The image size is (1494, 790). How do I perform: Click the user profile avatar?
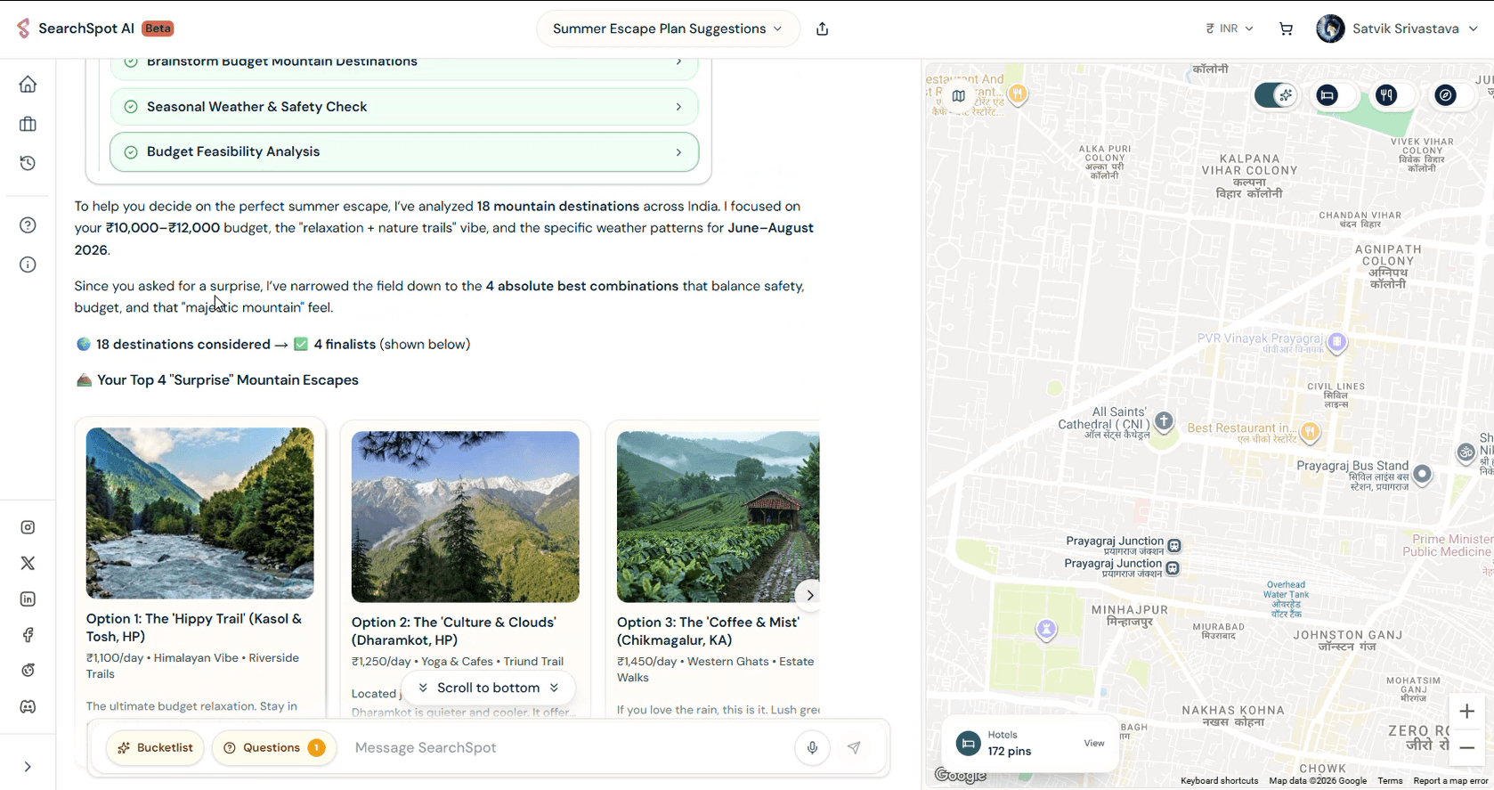1330,29
